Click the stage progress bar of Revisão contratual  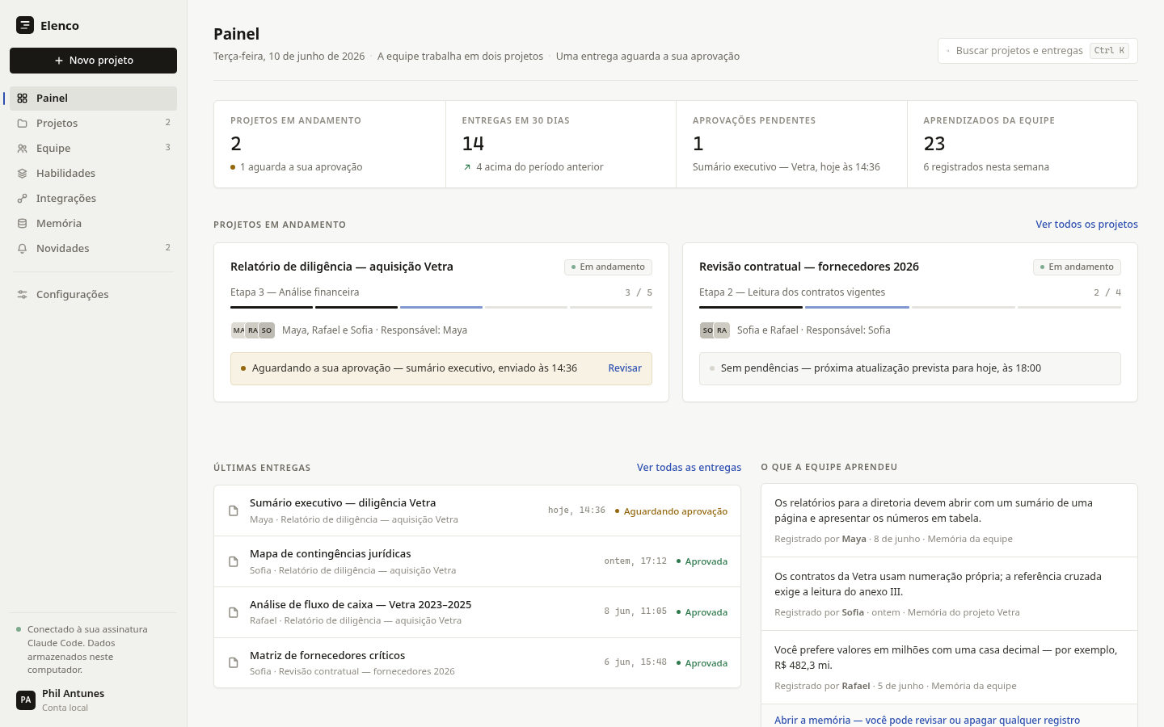point(910,307)
